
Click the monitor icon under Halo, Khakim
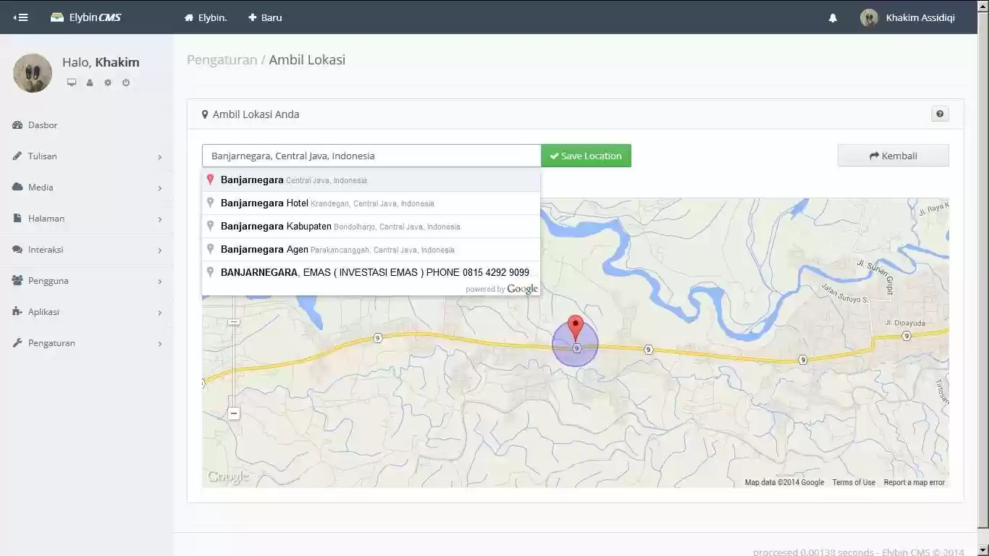[x=72, y=83]
